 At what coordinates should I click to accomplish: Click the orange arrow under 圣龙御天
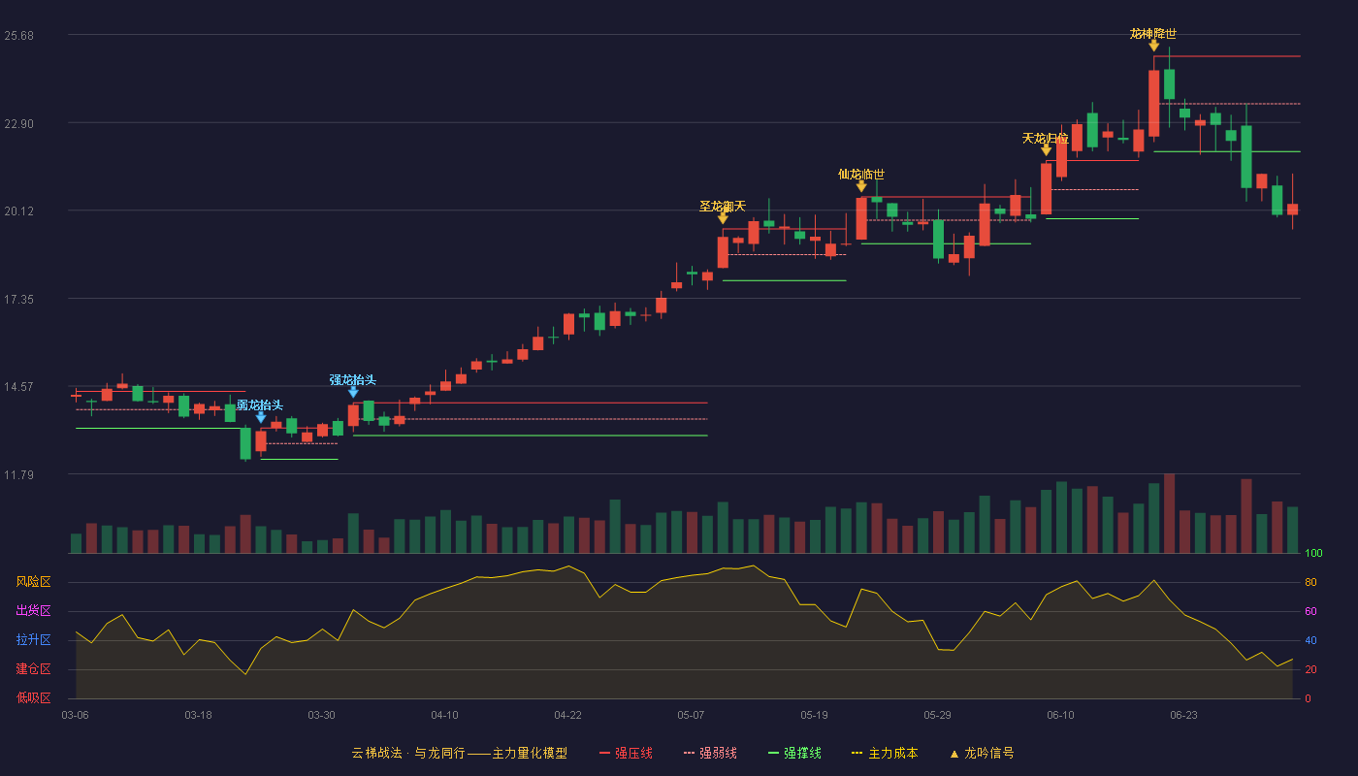(x=723, y=218)
